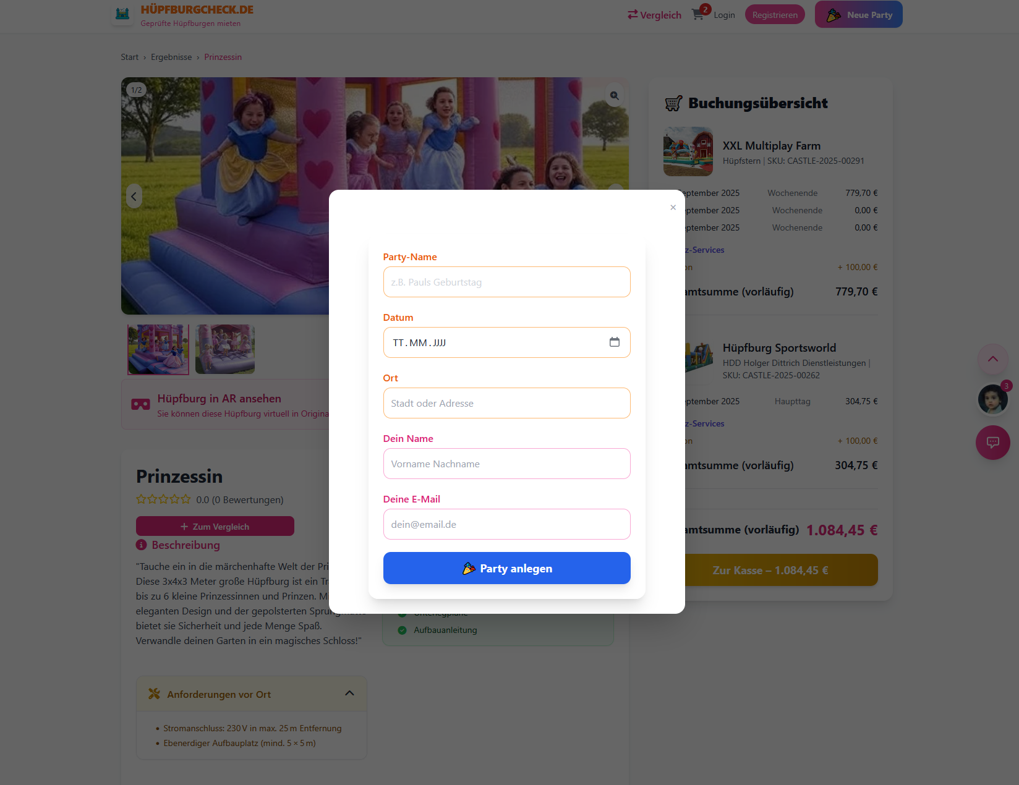This screenshot has width=1019, height=785.
Task: Go to Start breadcrumb link
Action: point(129,57)
